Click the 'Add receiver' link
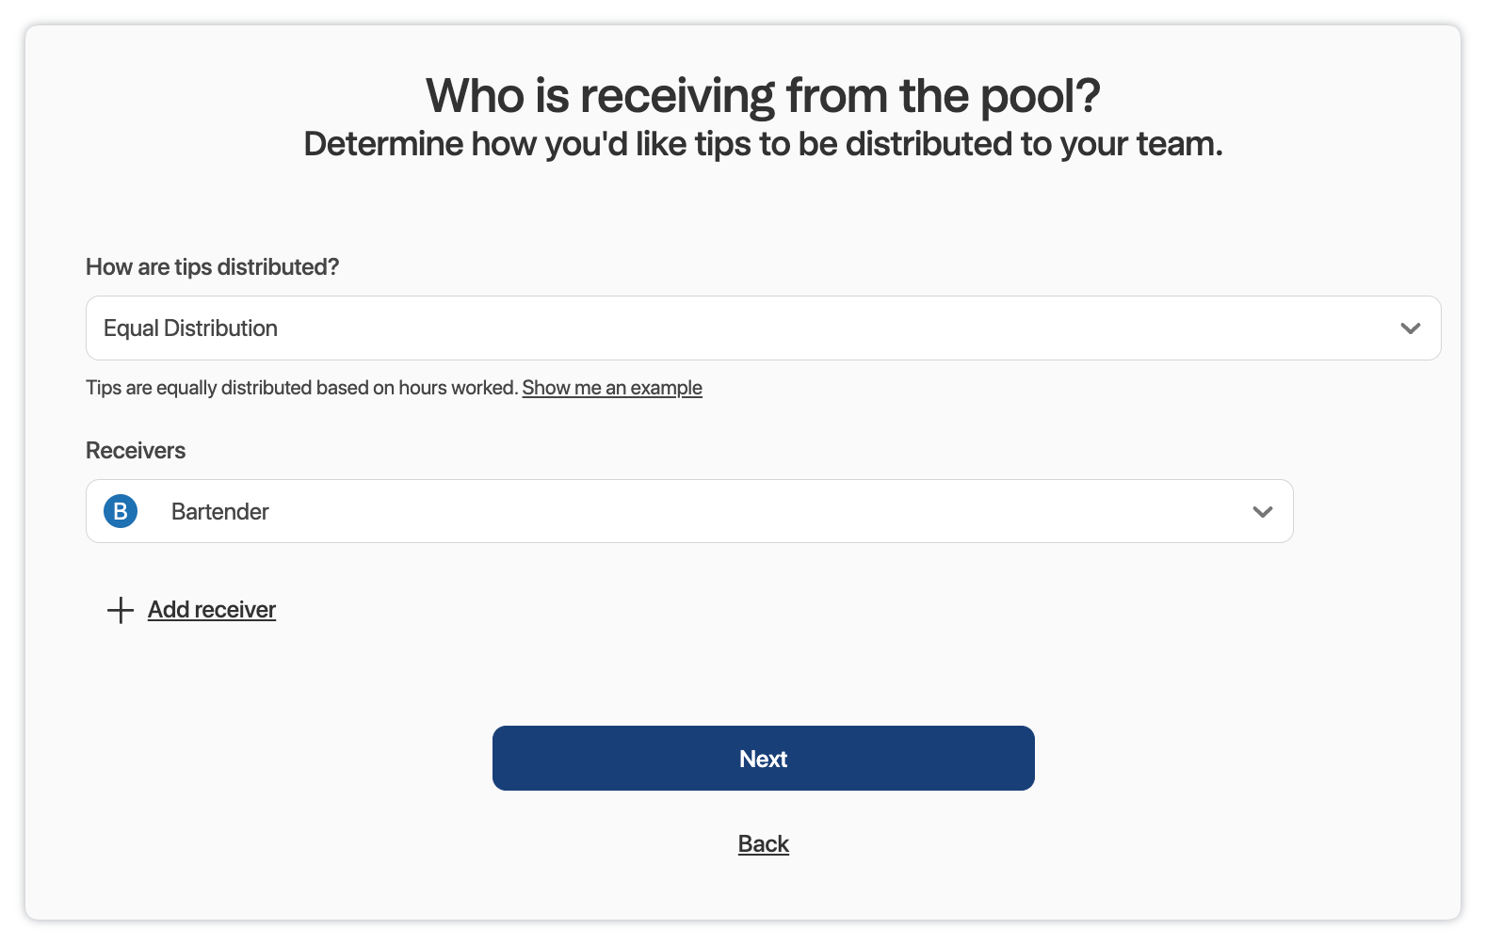The image size is (1486, 945). [211, 610]
